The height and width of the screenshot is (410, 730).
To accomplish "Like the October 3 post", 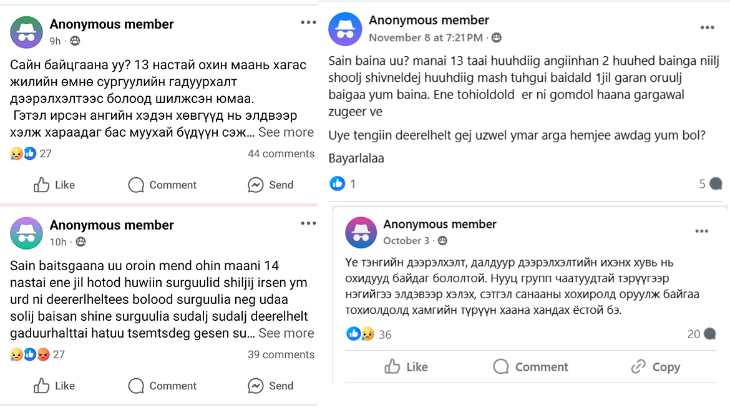I will coord(392,366).
